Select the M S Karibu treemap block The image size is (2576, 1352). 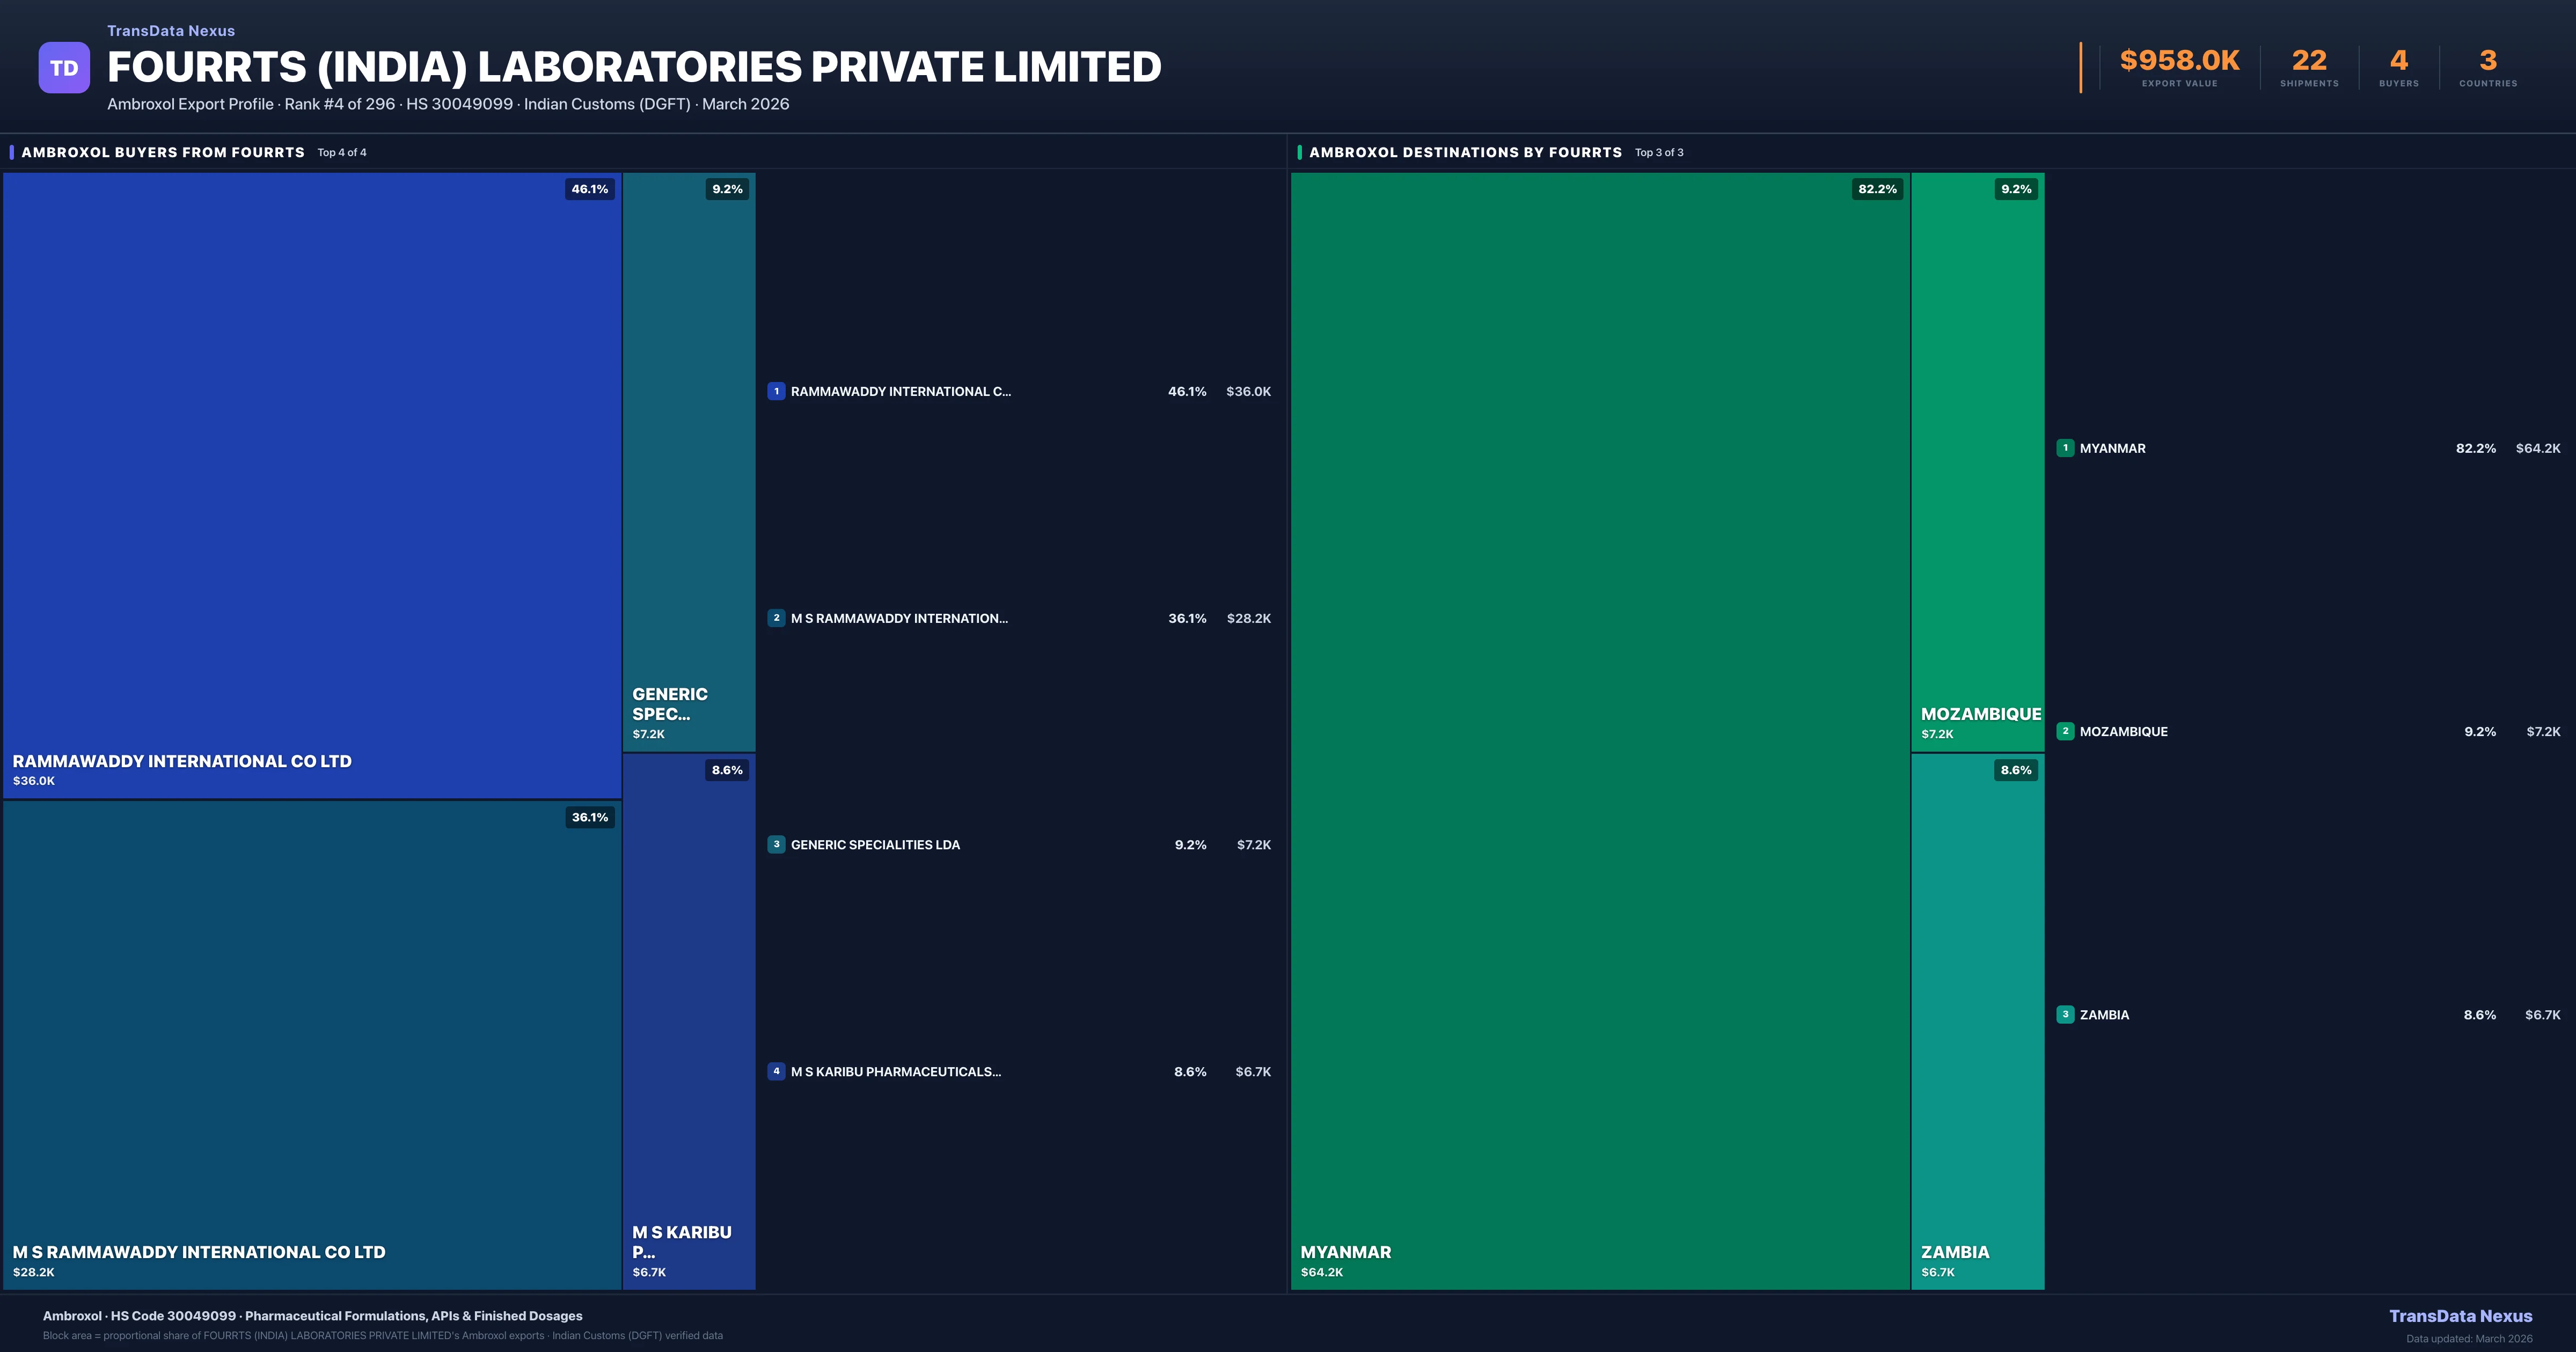pyautogui.click(x=688, y=1020)
